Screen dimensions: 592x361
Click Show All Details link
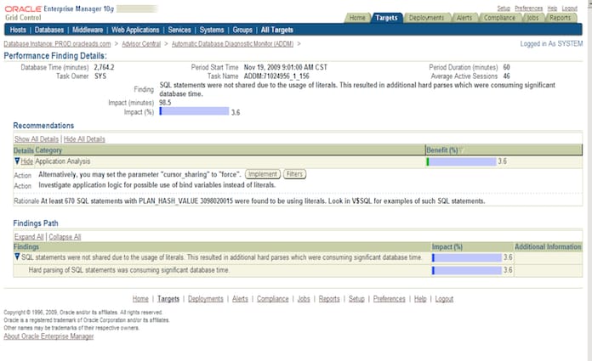point(37,138)
